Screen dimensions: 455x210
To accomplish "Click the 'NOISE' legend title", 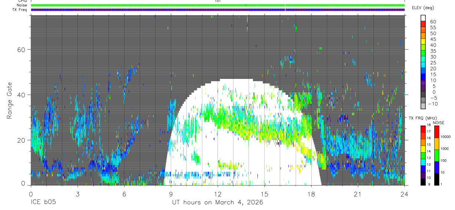I will tap(438, 122).
